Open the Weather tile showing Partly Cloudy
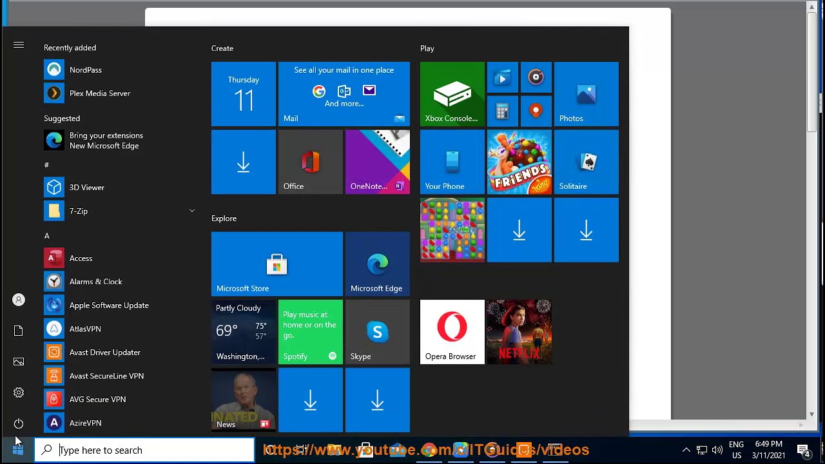The height and width of the screenshot is (464, 825). pyautogui.click(x=244, y=332)
